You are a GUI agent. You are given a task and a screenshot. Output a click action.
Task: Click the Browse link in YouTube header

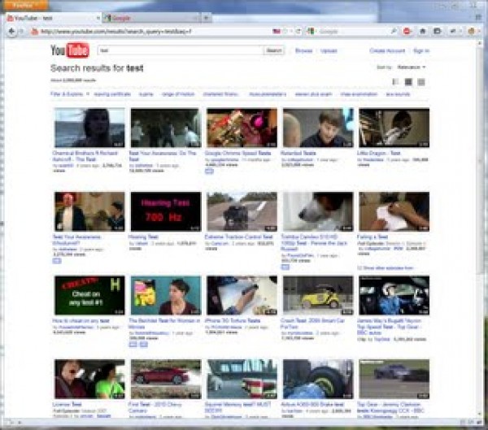pos(303,50)
